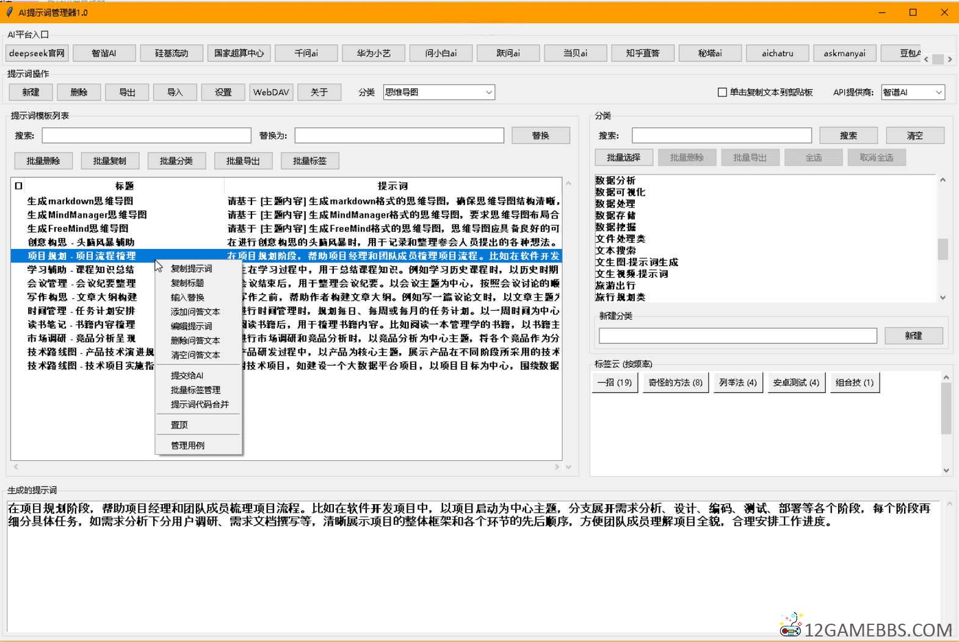Viewport: 959px width, 642px height.
Task: Click the 一招 (19) tag
Action: click(x=615, y=383)
